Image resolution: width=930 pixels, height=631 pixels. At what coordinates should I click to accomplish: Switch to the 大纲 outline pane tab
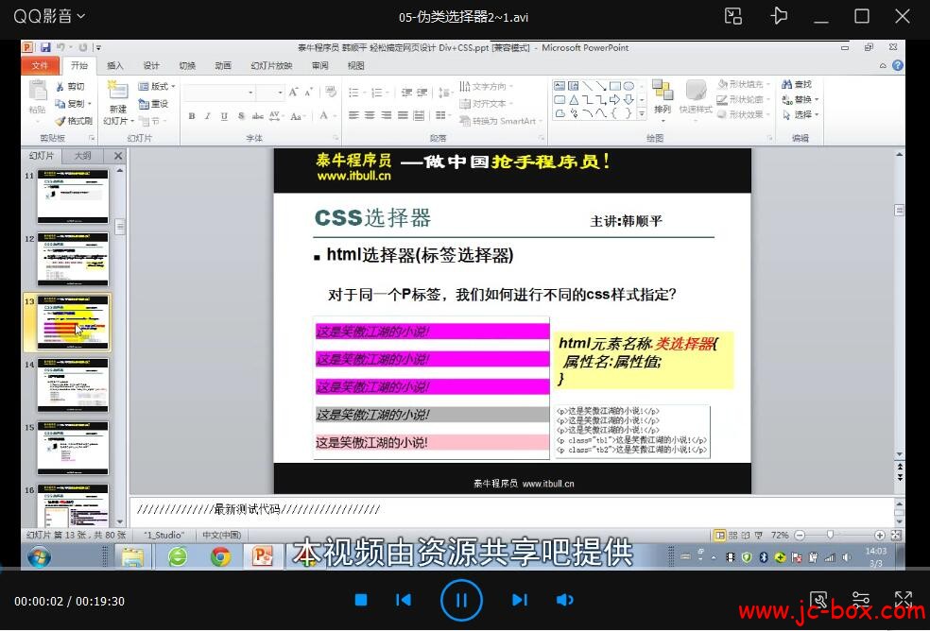(82, 156)
